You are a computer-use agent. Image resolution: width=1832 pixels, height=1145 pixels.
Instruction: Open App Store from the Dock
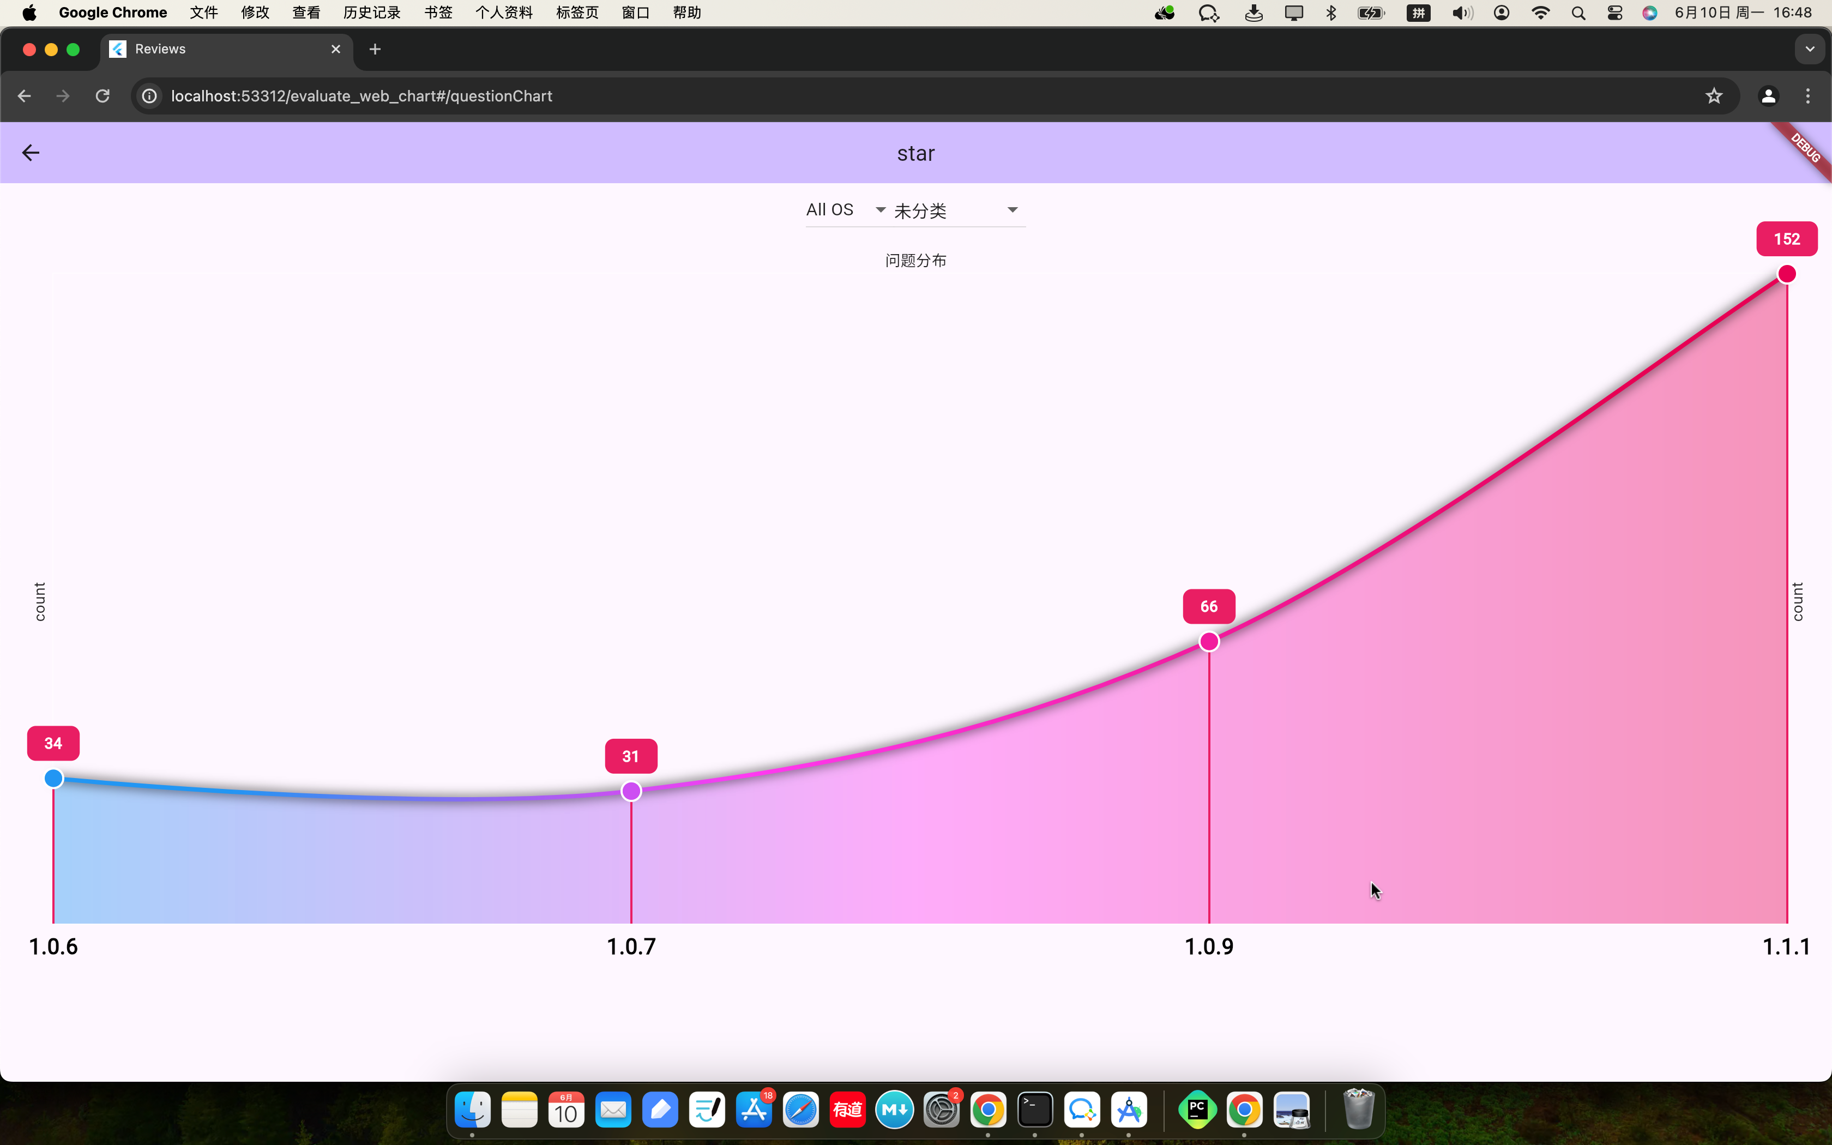(x=754, y=1110)
